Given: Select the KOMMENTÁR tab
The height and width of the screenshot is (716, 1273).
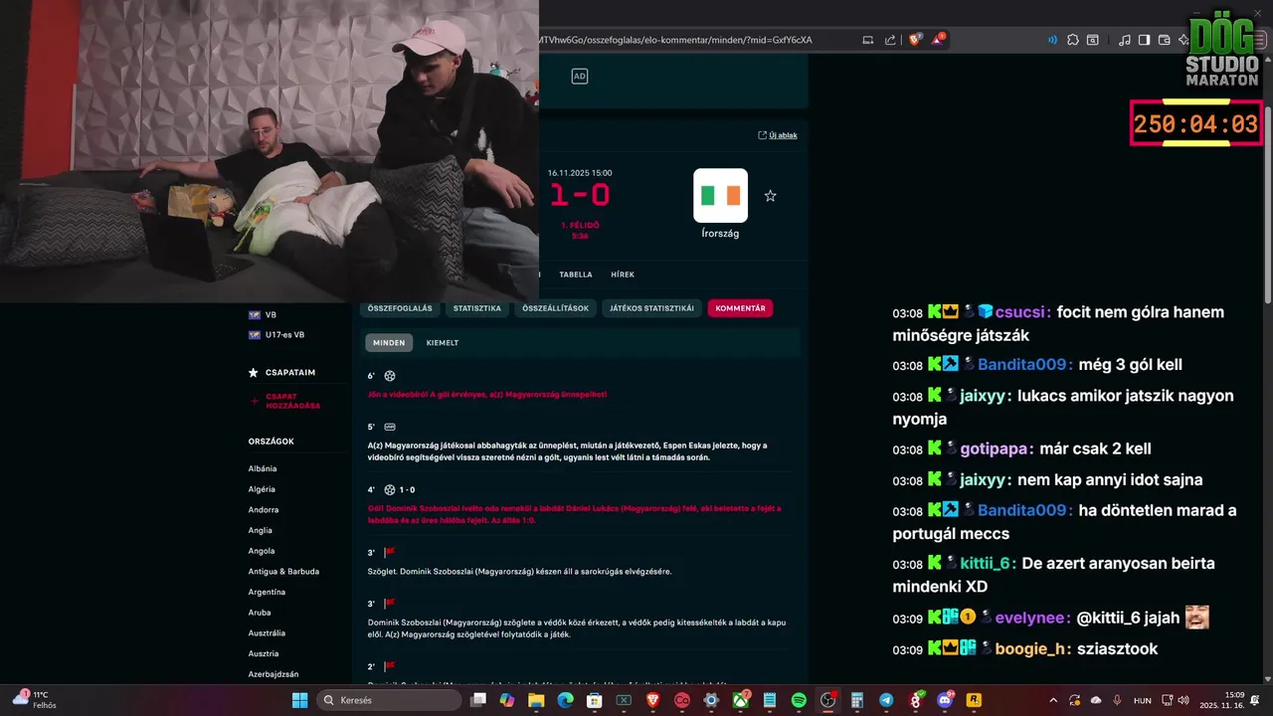Looking at the screenshot, I should click(740, 308).
